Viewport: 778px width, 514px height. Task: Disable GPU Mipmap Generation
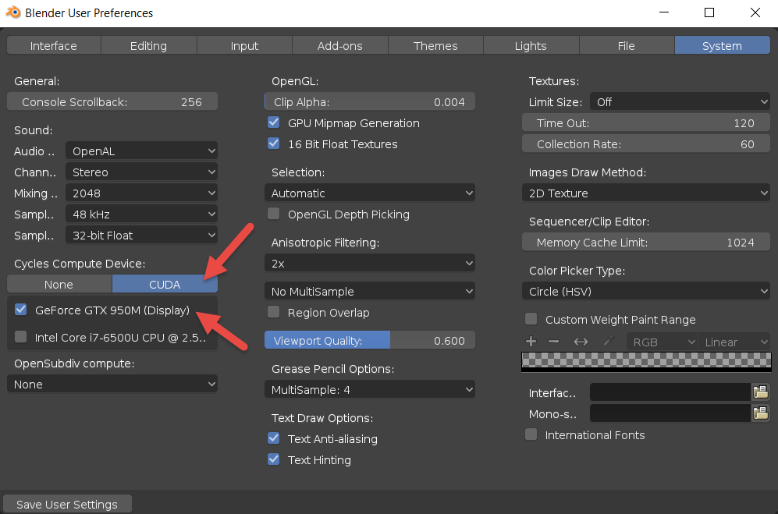pos(274,122)
